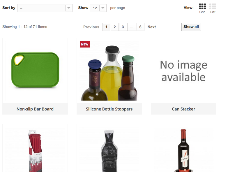
Task: Click the Silicone Bottle Stoppers title
Action: (x=109, y=109)
